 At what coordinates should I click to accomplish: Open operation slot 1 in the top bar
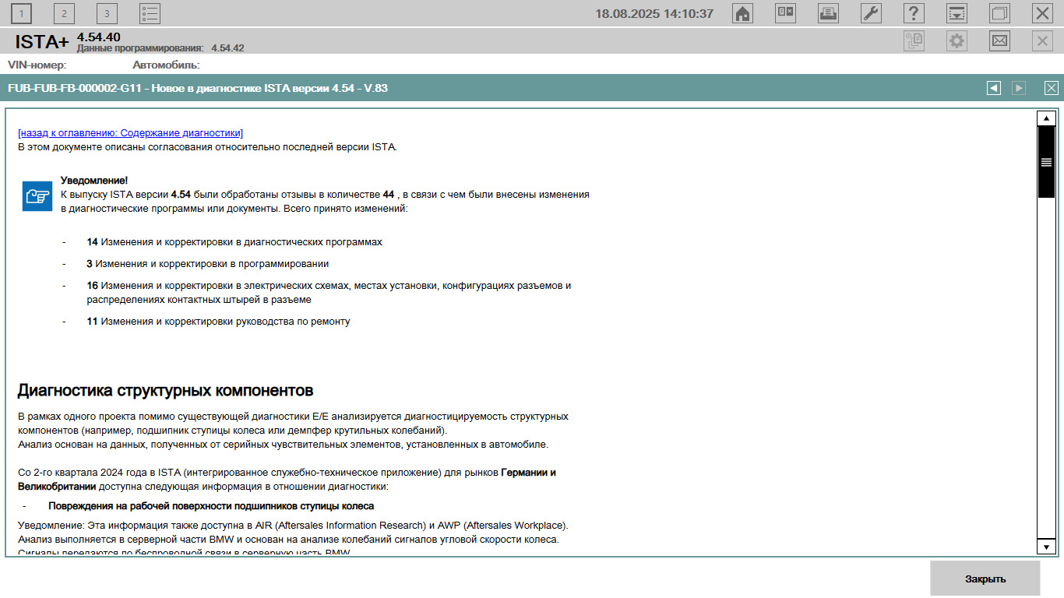[x=22, y=13]
